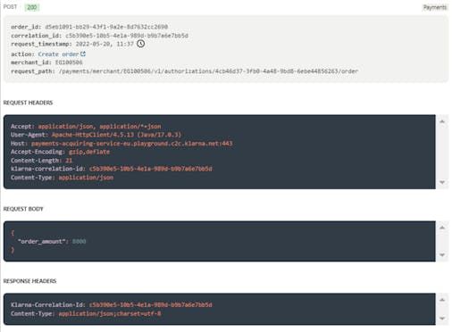Click the Payments tag label
This screenshot has height=332, width=452.
tap(435, 7)
